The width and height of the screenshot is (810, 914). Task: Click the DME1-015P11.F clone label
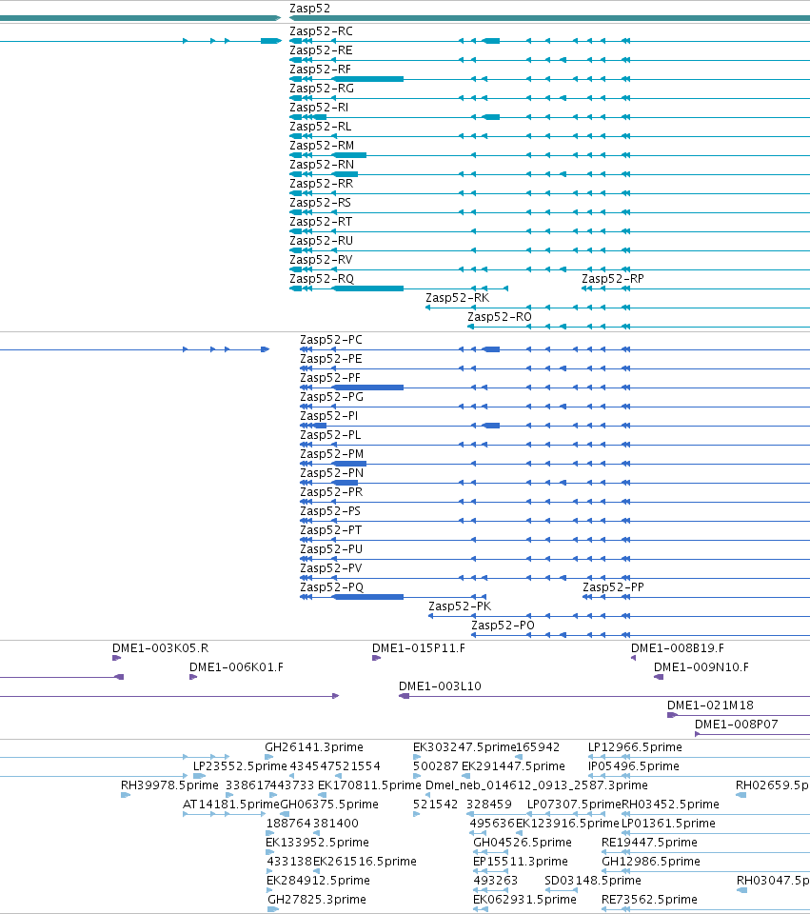click(x=419, y=648)
